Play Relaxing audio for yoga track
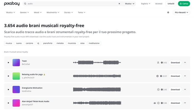 pos(8,76)
